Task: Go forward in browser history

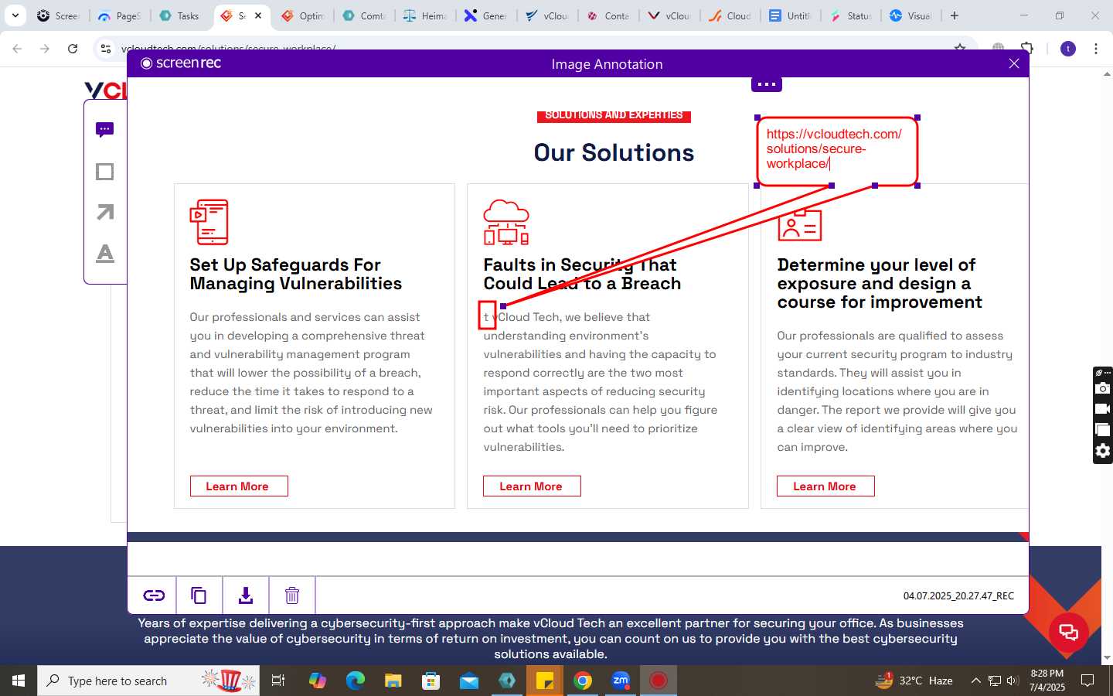Action: click(45, 49)
